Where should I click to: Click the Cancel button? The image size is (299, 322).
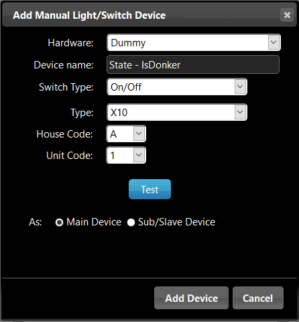(258, 298)
